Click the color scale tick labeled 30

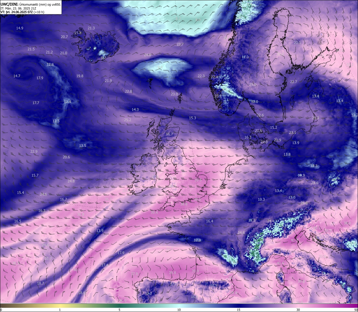click(298, 310)
